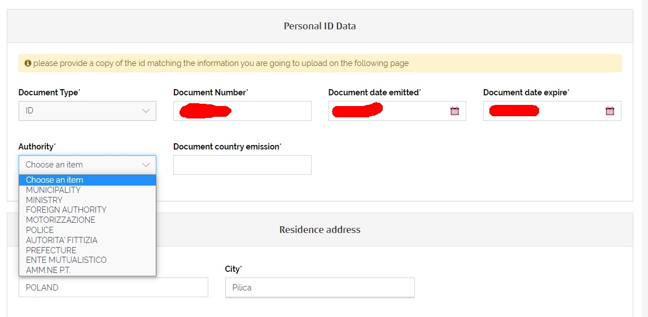Collapse the Authority dropdown chevron
The height and width of the screenshot is (317, 648).
(x=146, y=165)
